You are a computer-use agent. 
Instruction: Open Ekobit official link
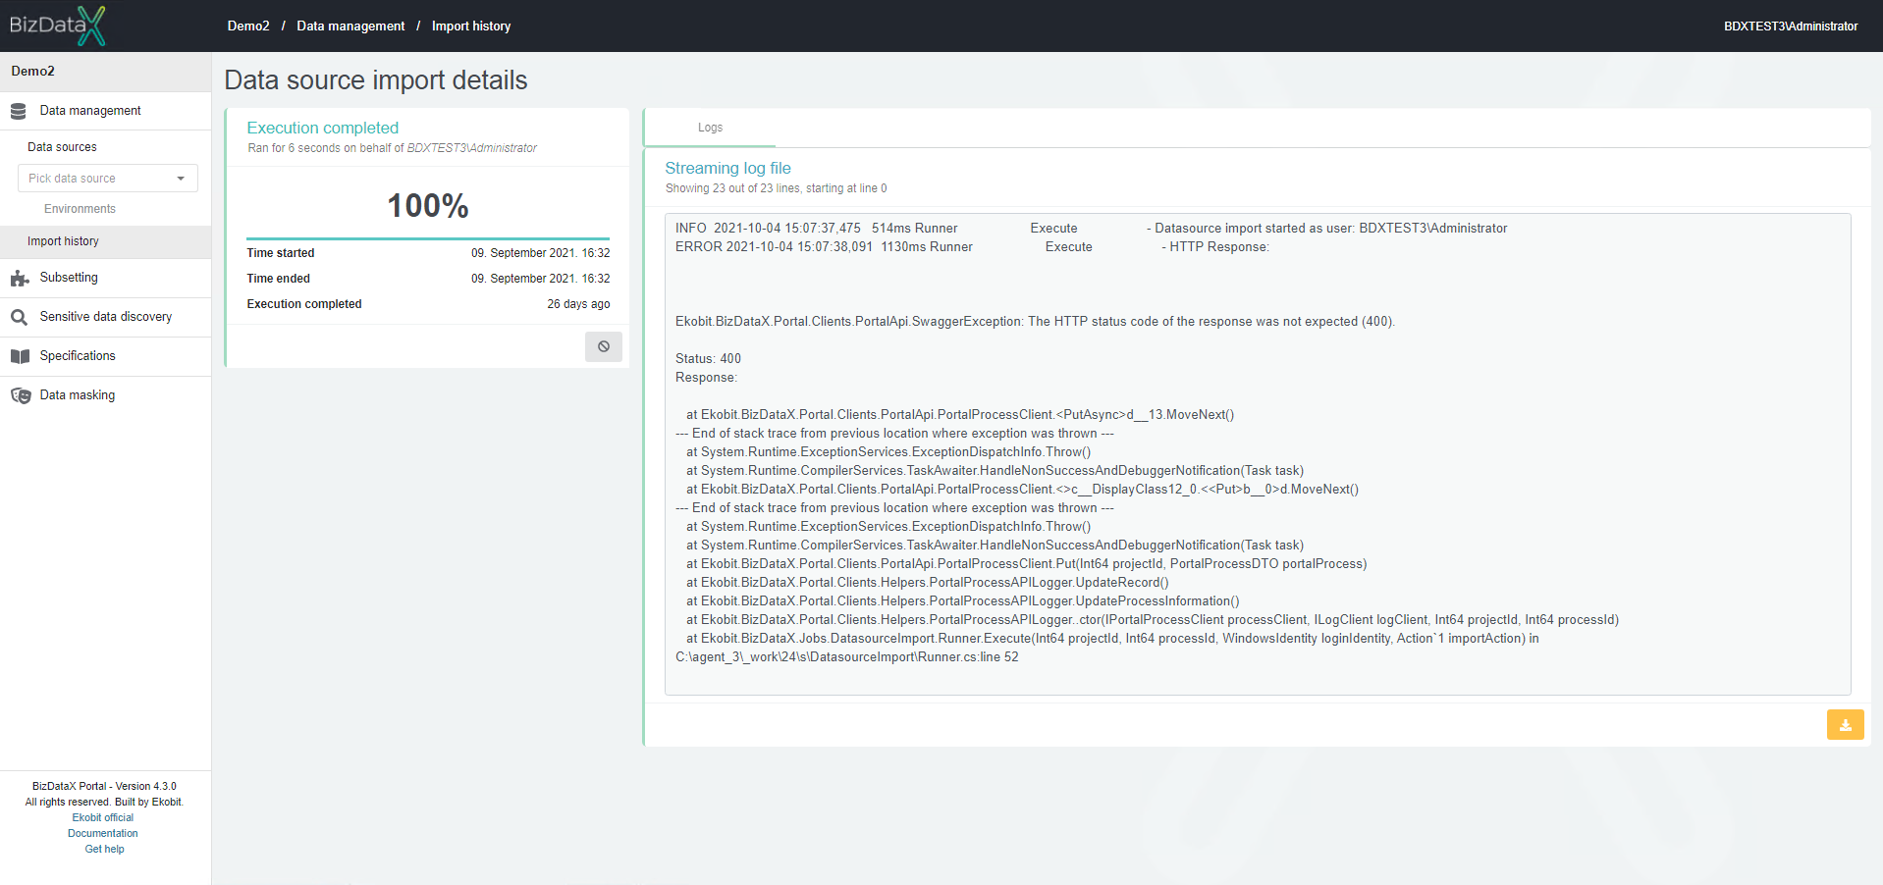103,817
